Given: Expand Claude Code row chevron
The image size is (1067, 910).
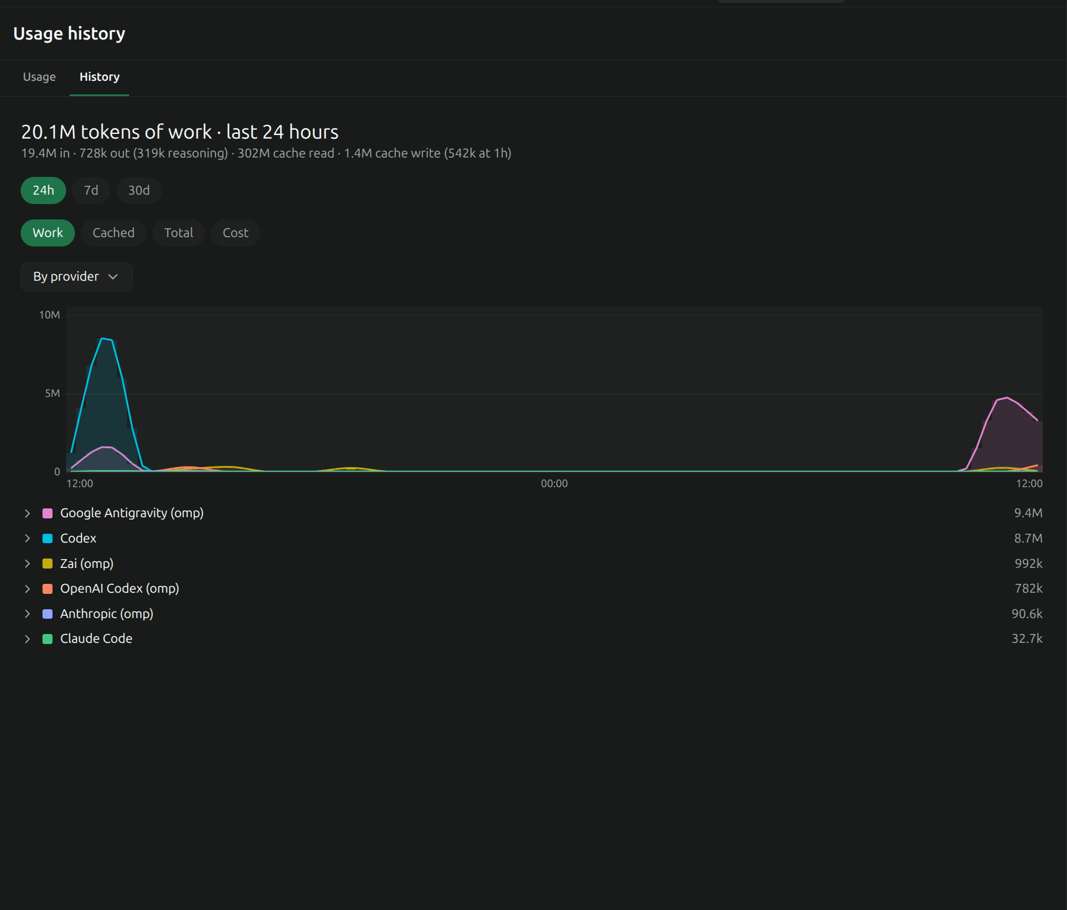Looking at the screenshot, I should [27, 639].
